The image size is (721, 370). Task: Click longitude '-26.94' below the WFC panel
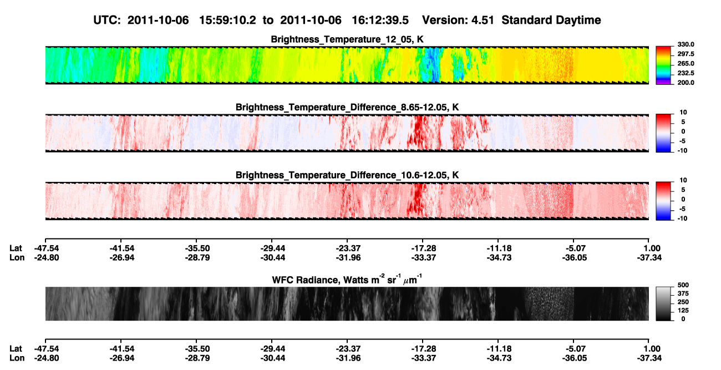click(x=121, y=358)
